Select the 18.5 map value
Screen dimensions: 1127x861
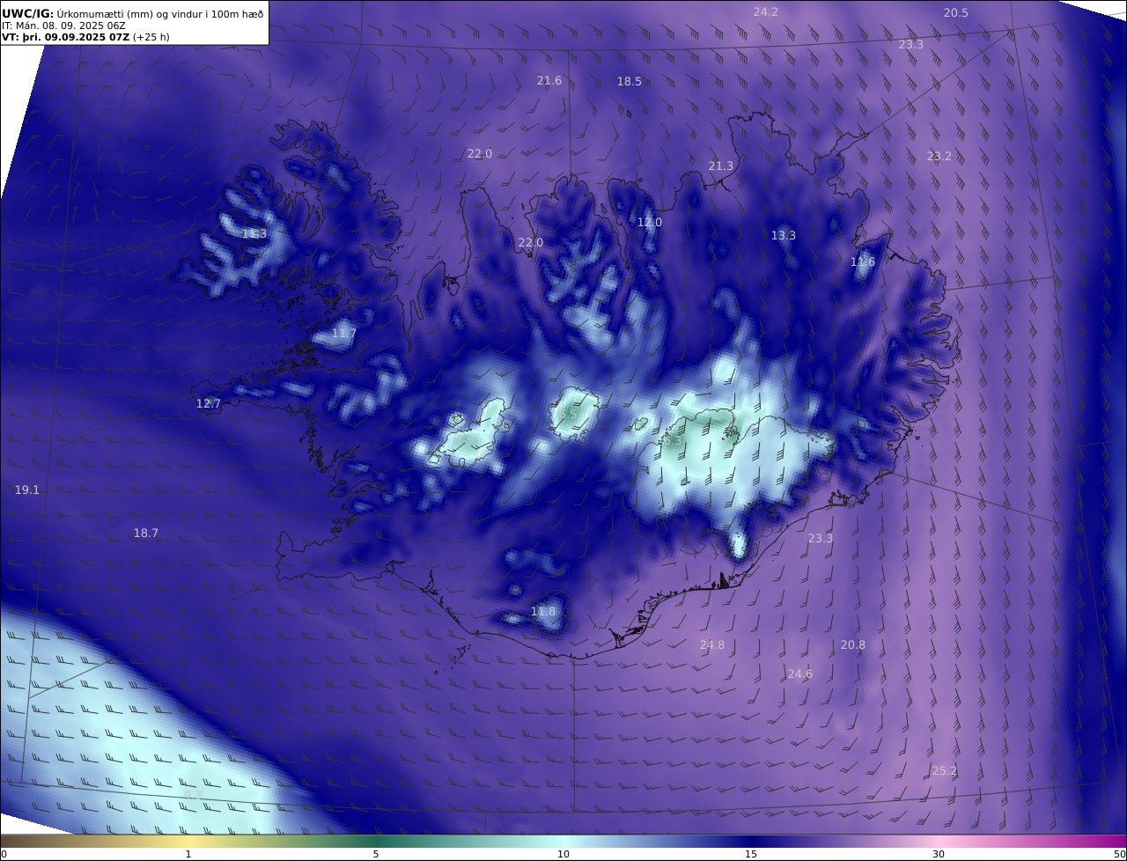point(629,81)
